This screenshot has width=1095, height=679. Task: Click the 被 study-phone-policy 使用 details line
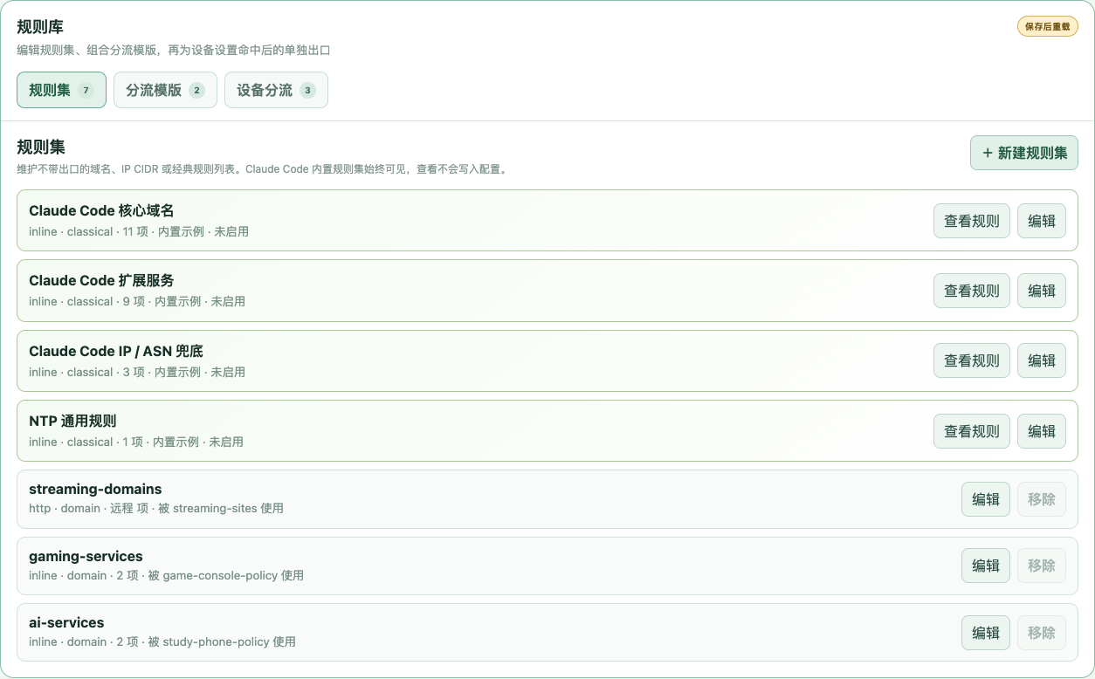(x=162, y=641)
